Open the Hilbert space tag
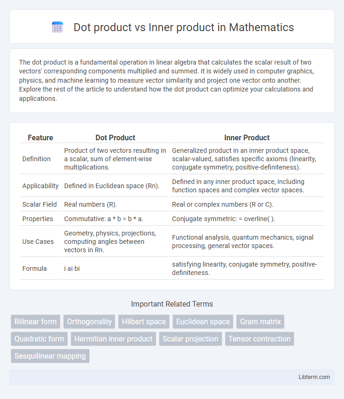 [144, 321]
